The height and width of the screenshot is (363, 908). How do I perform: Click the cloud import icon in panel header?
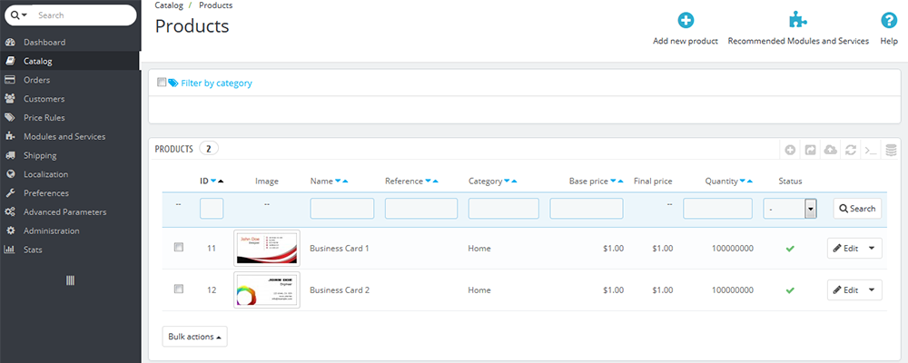(831, 150)
